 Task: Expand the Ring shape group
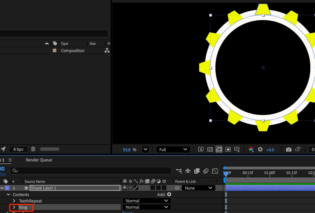14,207
